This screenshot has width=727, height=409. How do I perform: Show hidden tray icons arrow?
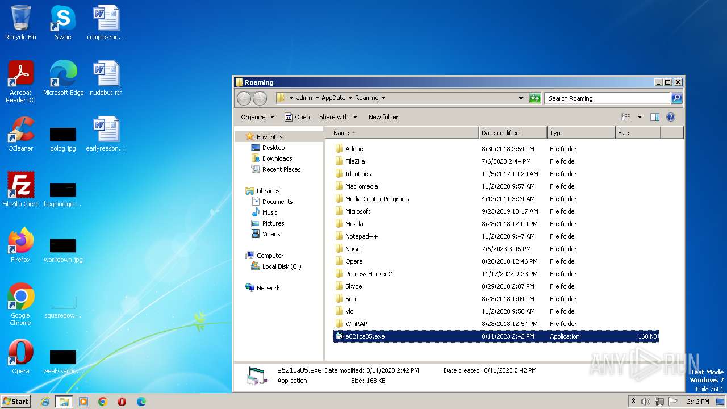point(633,402)
